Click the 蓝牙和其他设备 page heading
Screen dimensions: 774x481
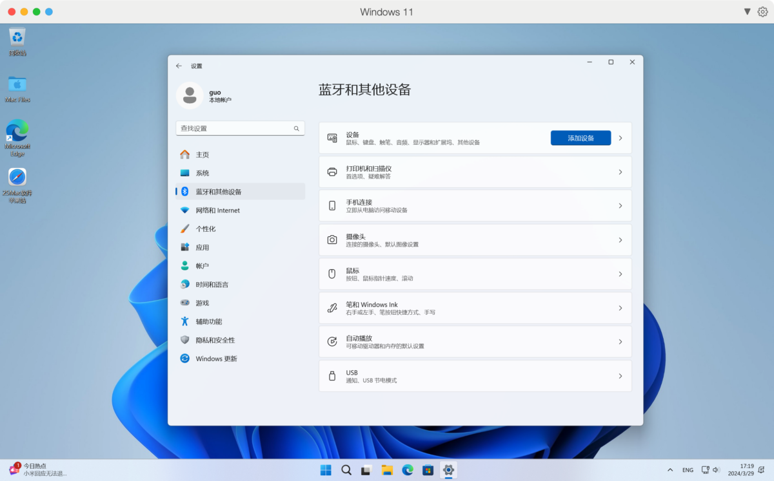[x=365, y=90]
